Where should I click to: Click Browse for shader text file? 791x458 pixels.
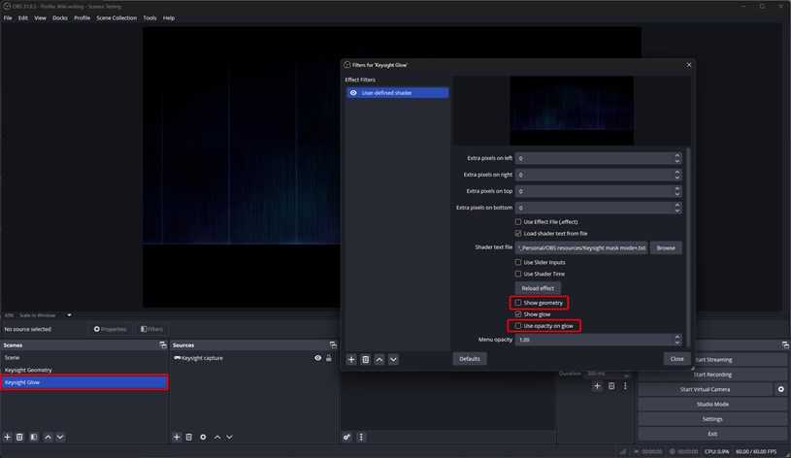click(x=666, y=247)
